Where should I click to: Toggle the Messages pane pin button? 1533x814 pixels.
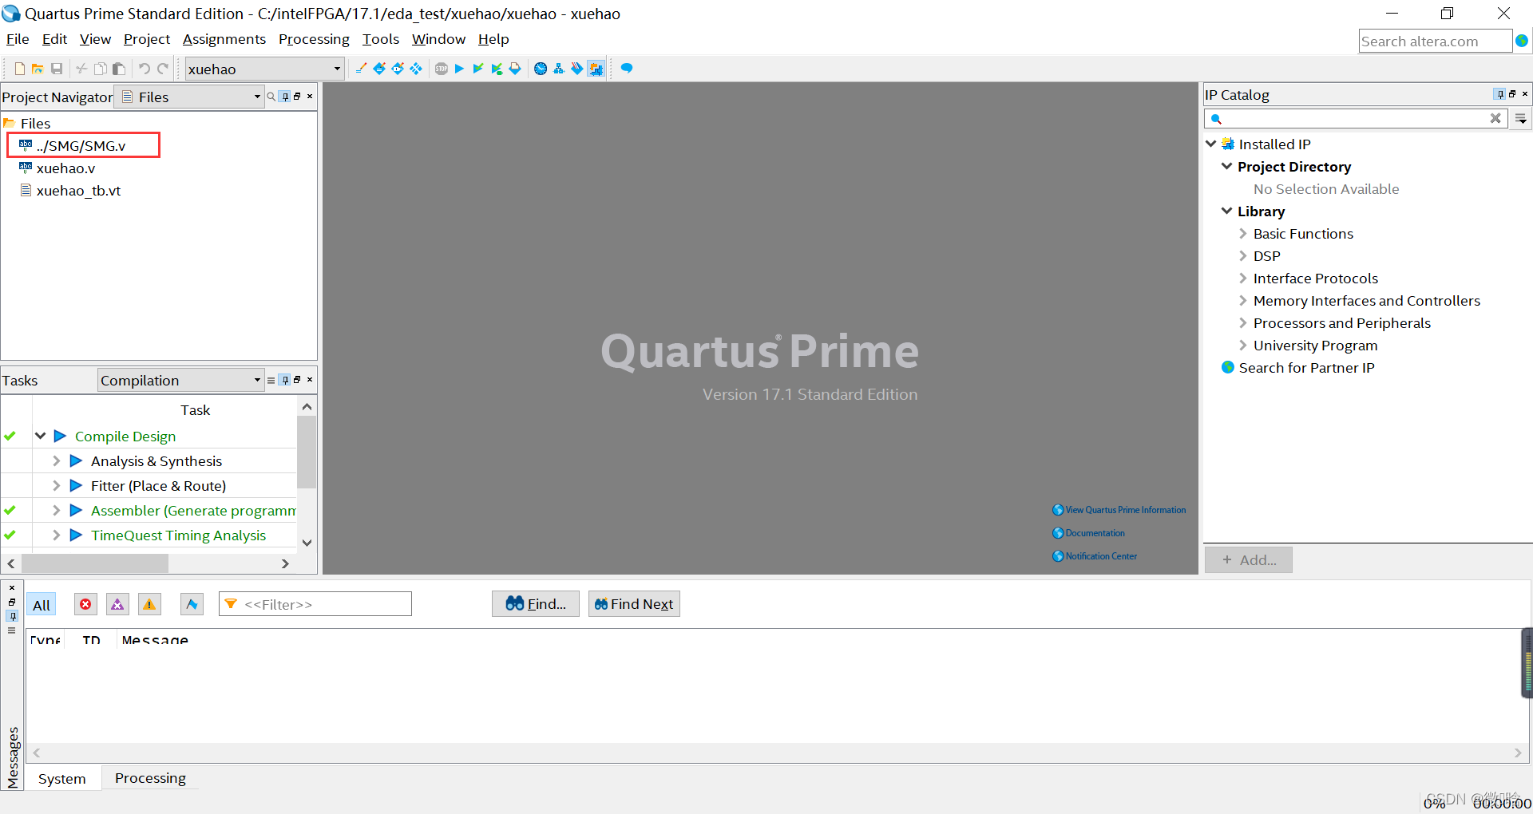(x=12, y=616)
